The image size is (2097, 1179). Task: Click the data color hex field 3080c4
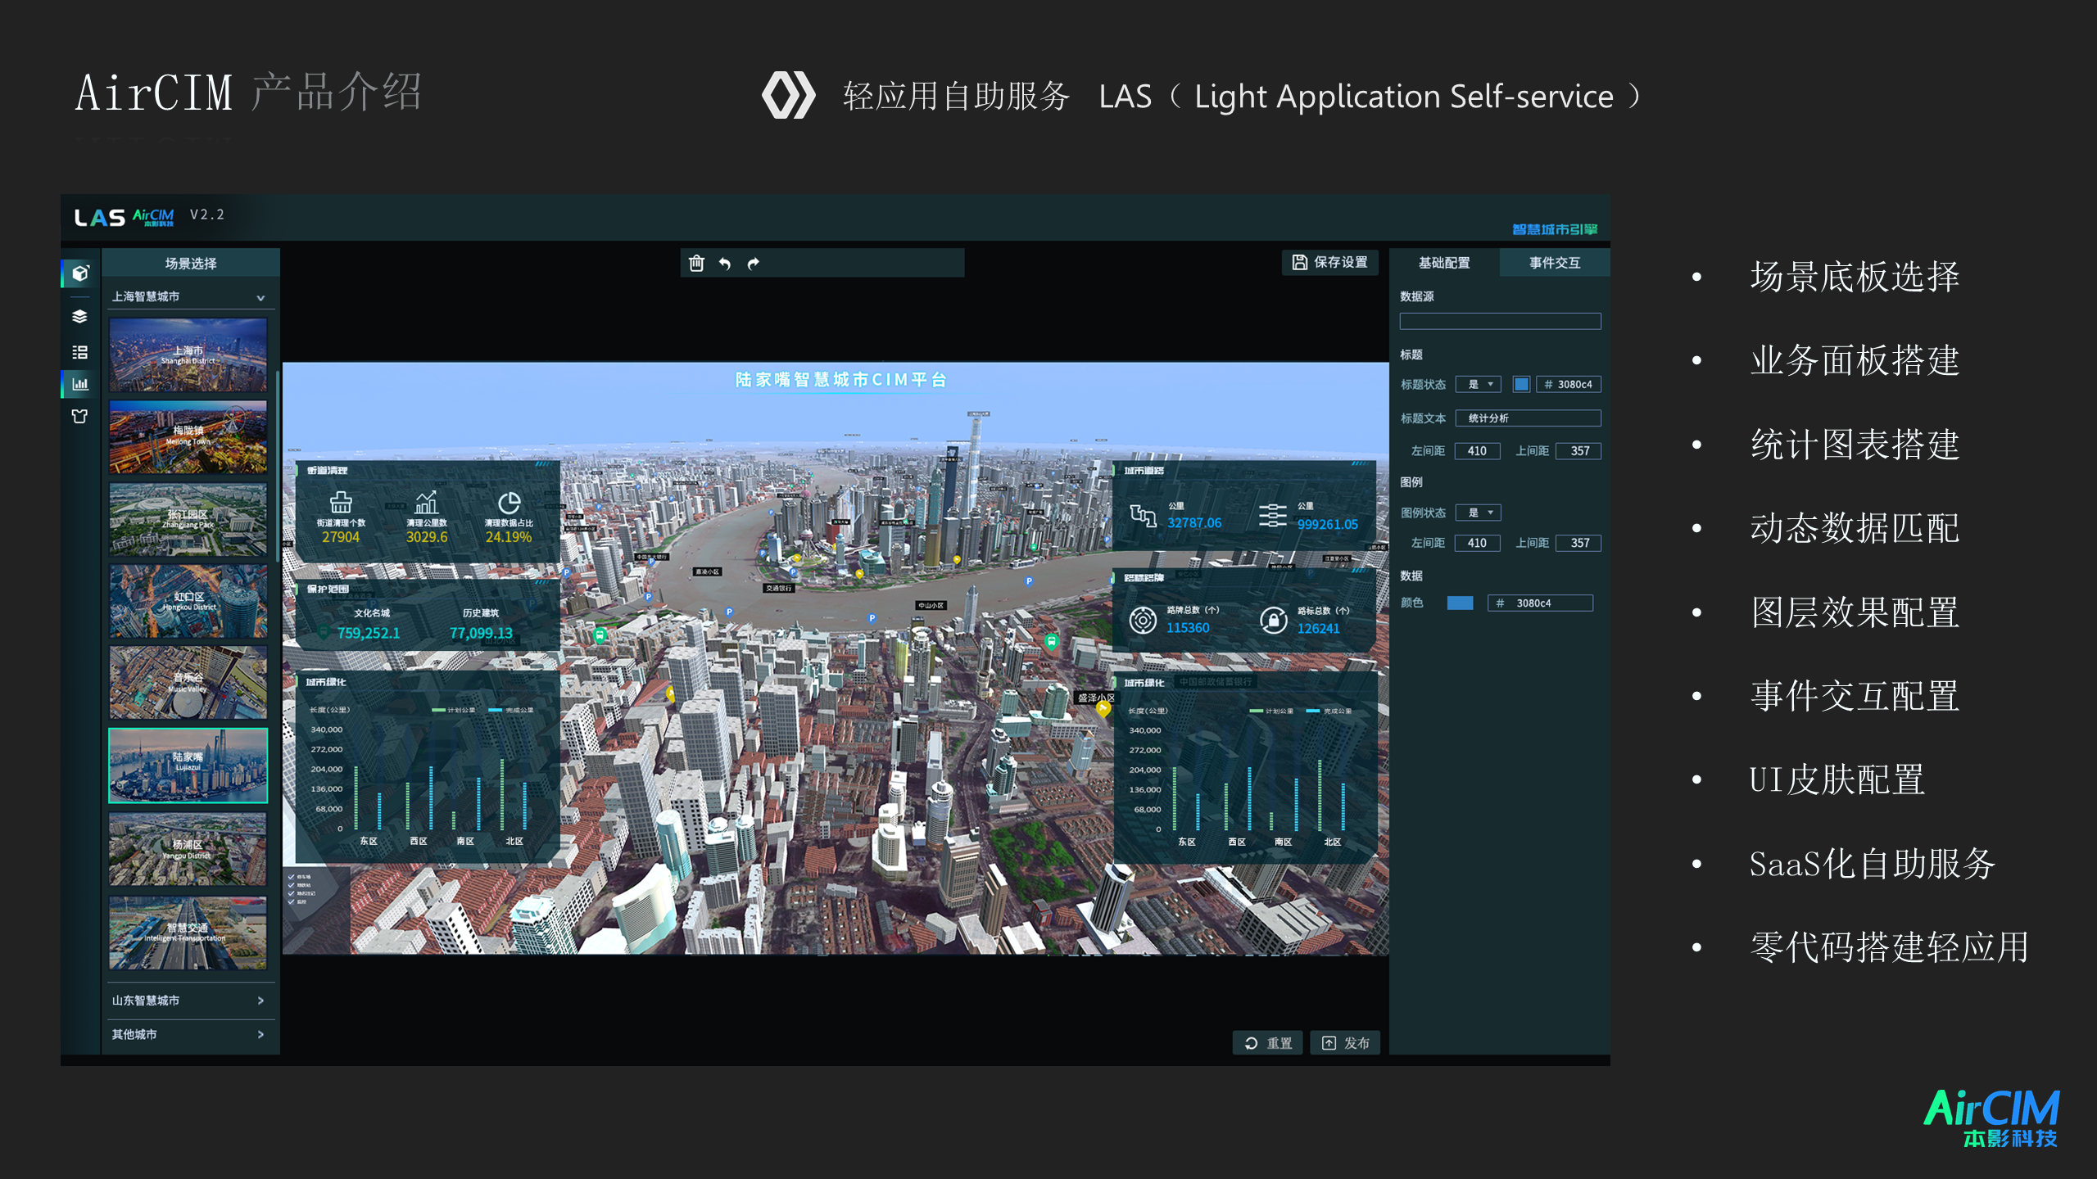(x=1540, y=603)
